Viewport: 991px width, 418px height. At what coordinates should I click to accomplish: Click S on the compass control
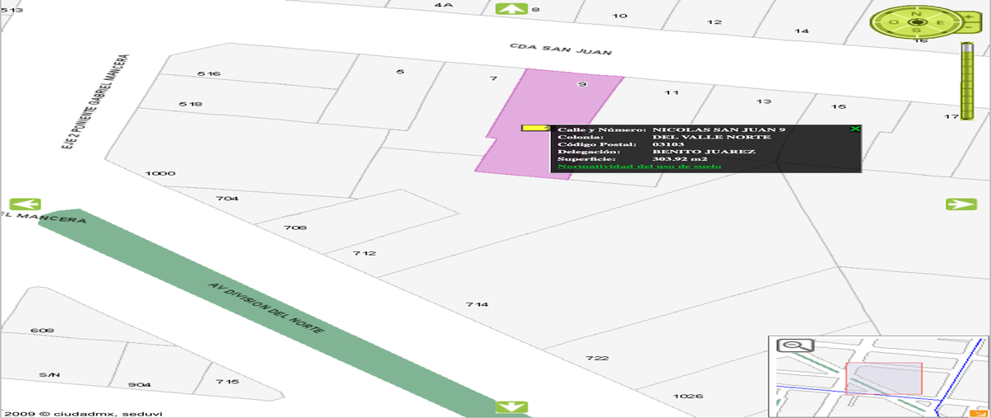(916, 30)
